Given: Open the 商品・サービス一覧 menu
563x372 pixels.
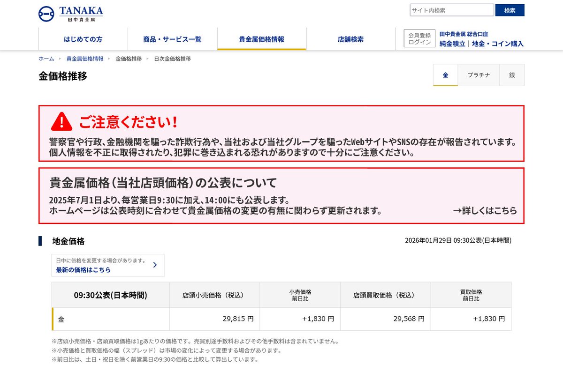Looking at the screenshot, I should (172, 39).
